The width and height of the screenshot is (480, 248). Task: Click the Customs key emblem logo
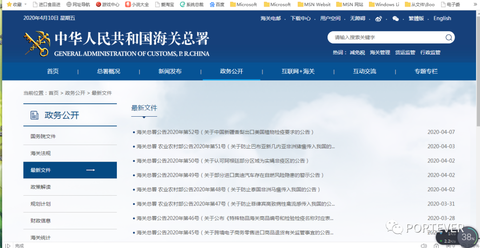click(x=36, y=43)
